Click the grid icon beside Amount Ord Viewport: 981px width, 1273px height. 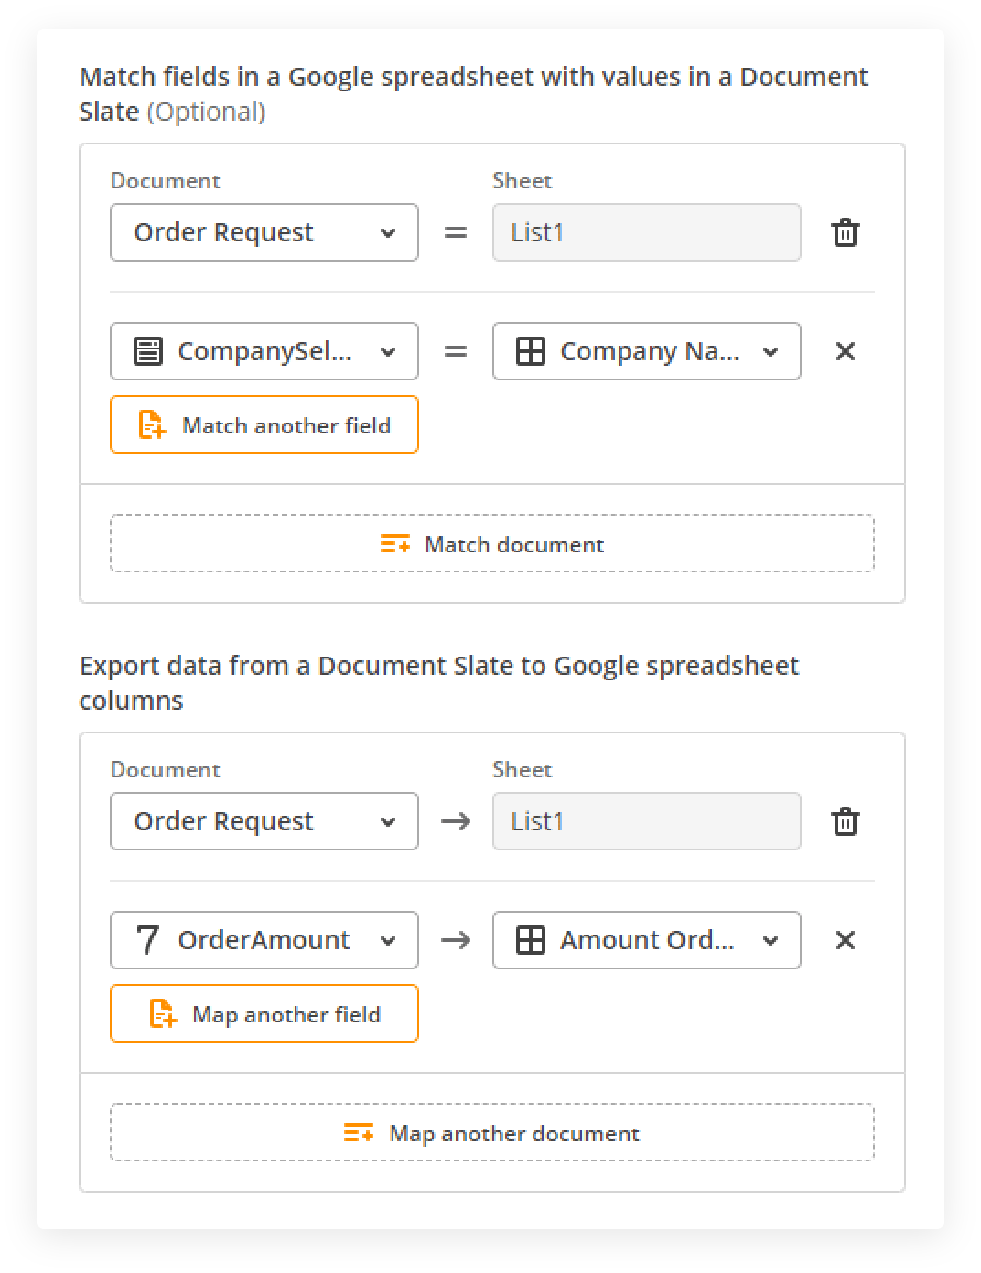(x=531, y=940)
